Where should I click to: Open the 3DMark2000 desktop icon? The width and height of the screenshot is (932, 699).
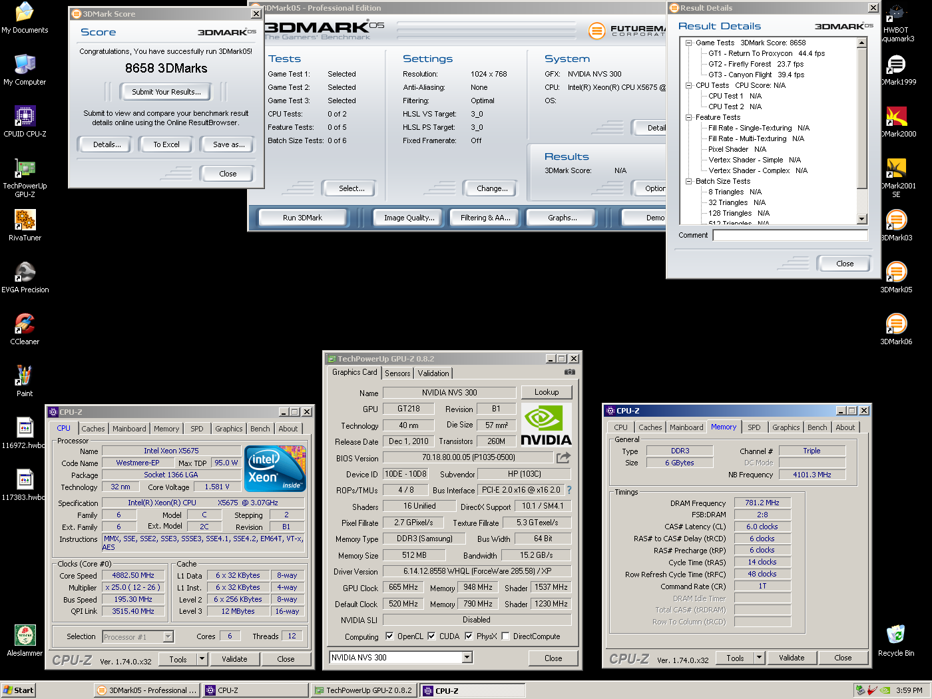[896, 122]
